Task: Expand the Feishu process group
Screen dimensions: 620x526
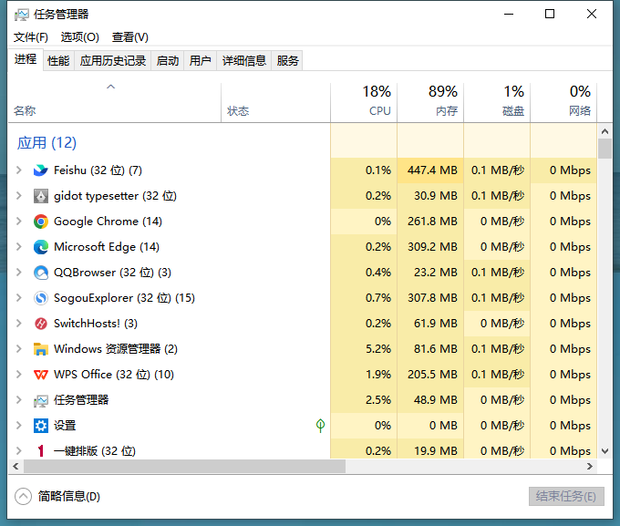Action: click(x=18, y=170)
